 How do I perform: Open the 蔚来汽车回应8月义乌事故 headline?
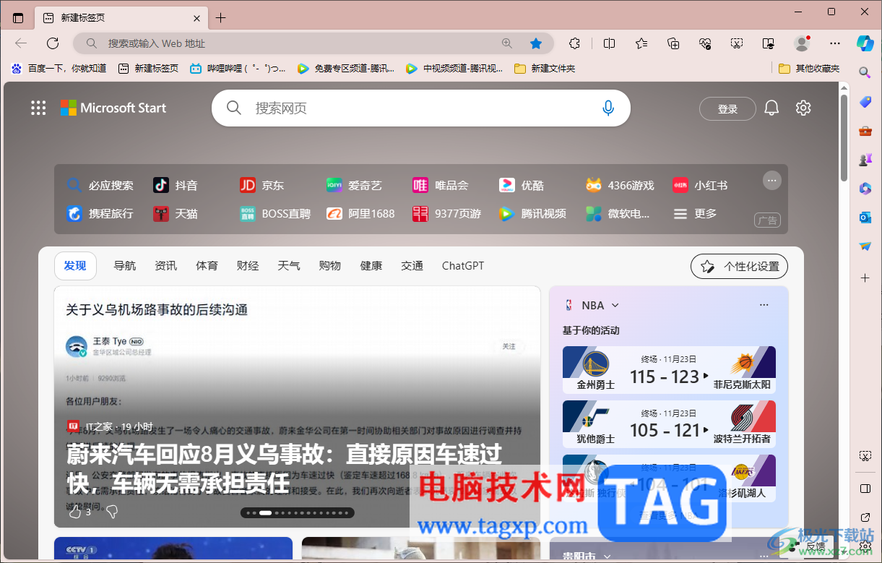(284, 468)
